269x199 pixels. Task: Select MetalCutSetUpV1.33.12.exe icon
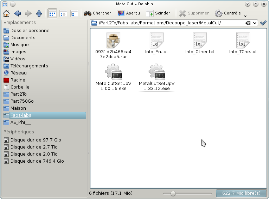tap(156, 72)
